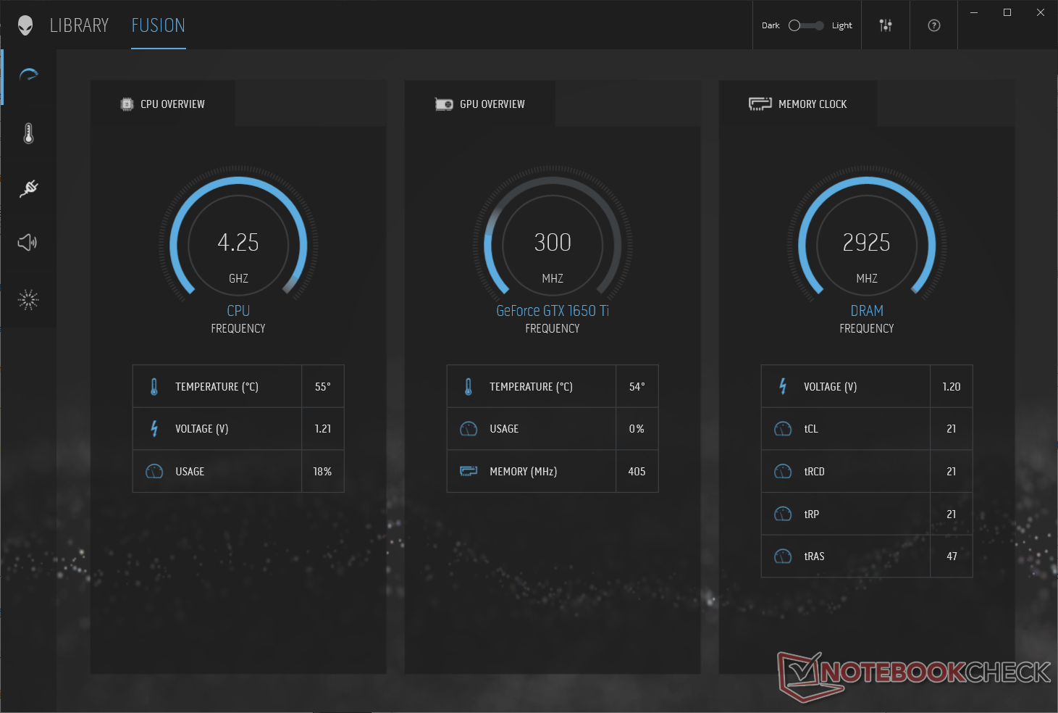Click the memory voltage value 1.20
Image resolution: width=1058 pixels, height=713 pixels.
click(952, 387)
